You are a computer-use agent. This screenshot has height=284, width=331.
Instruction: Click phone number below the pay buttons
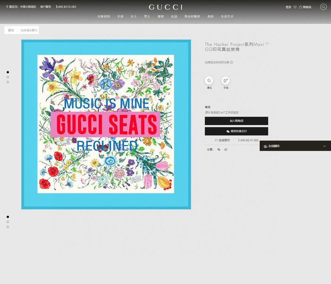[x=248, y=140]
